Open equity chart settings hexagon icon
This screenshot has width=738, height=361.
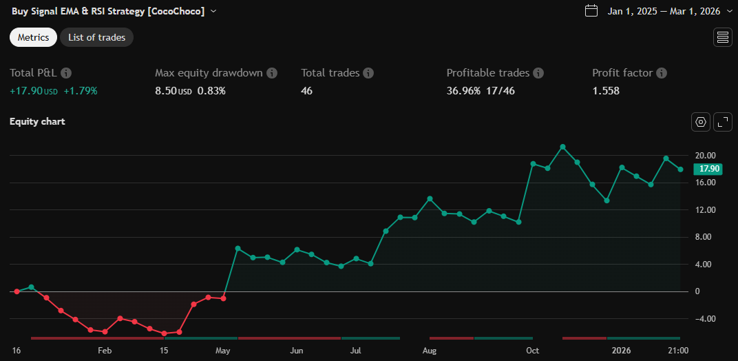coord(701,122)
